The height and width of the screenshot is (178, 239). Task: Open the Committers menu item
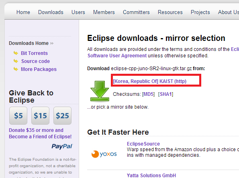pos(136,12)
